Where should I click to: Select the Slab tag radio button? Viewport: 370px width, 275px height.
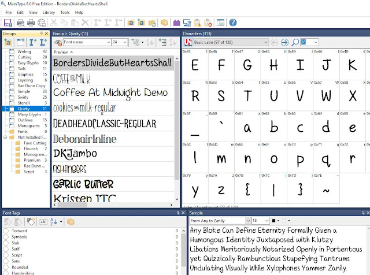6,243
